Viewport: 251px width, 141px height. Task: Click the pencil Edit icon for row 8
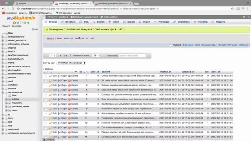(51, 104)
